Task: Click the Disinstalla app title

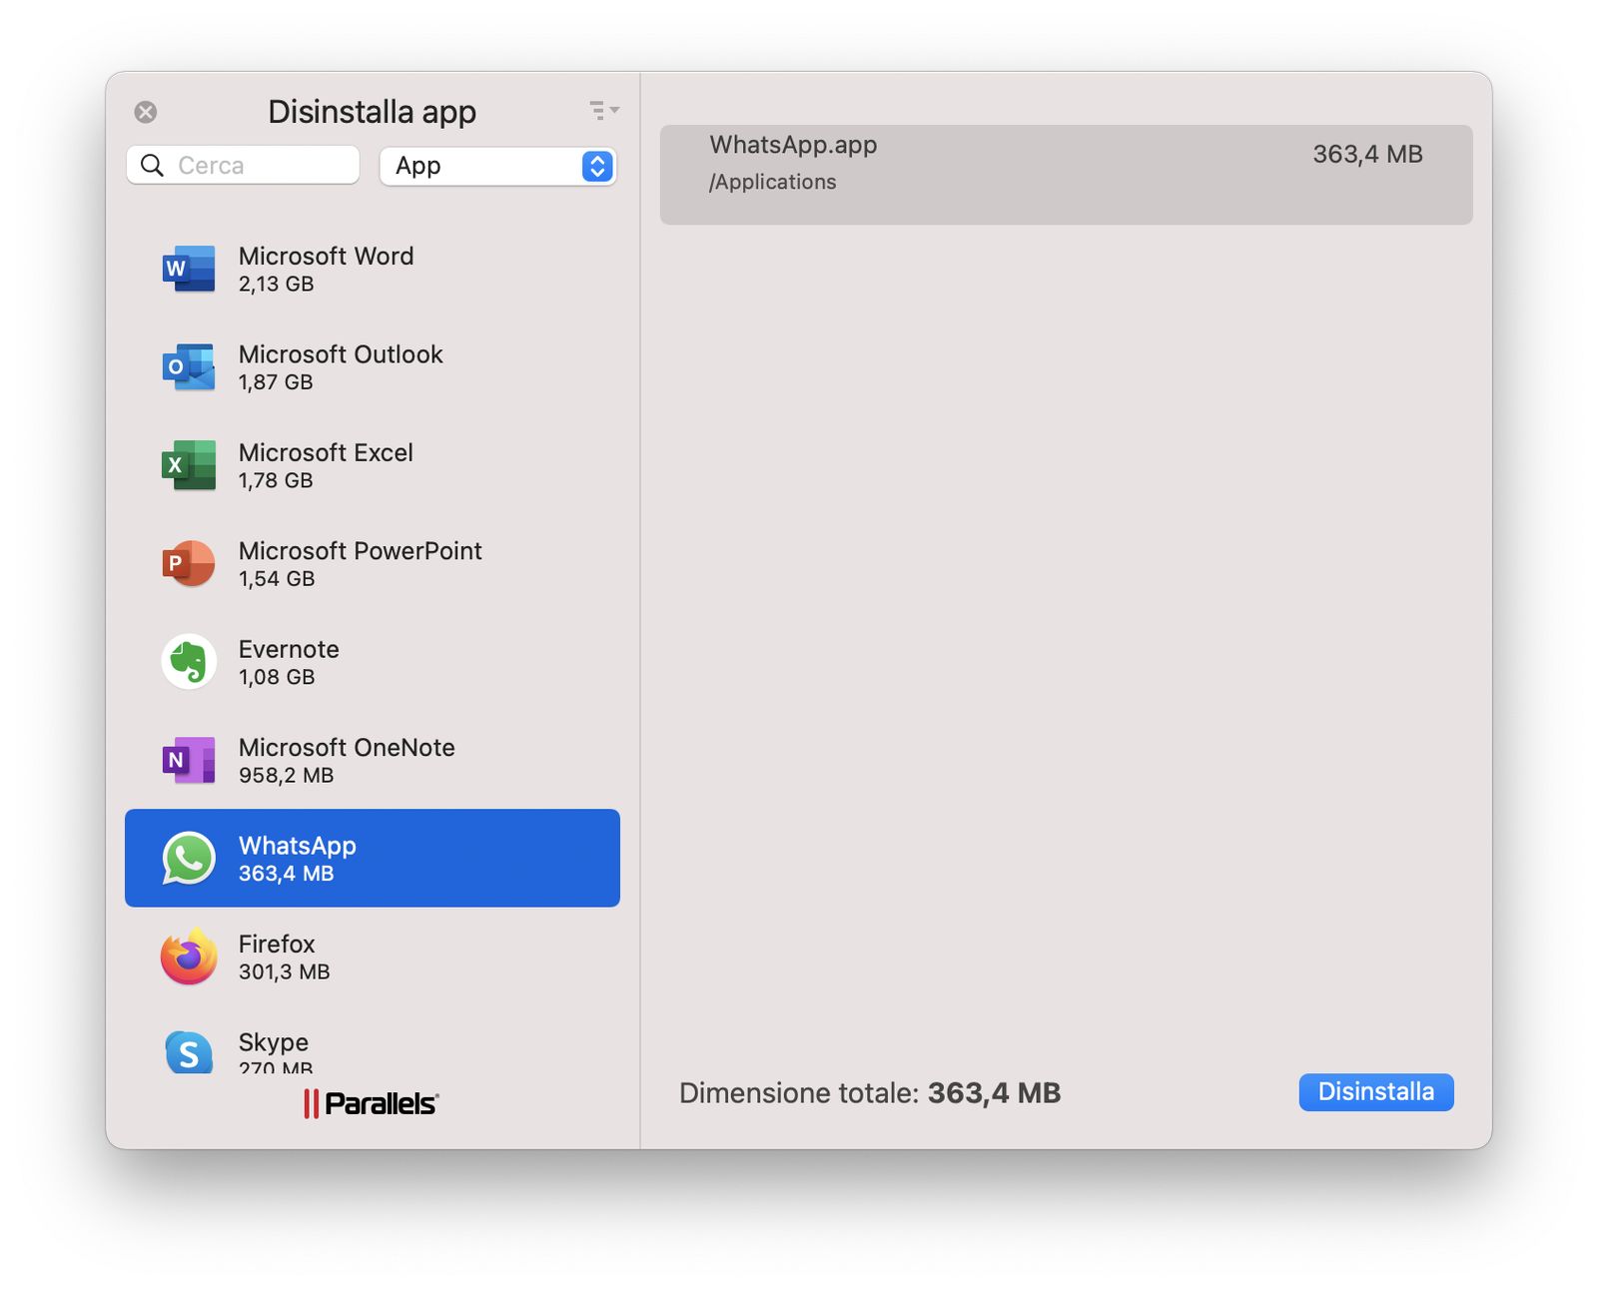Action: pyautogui.click(x=372, y=112)
